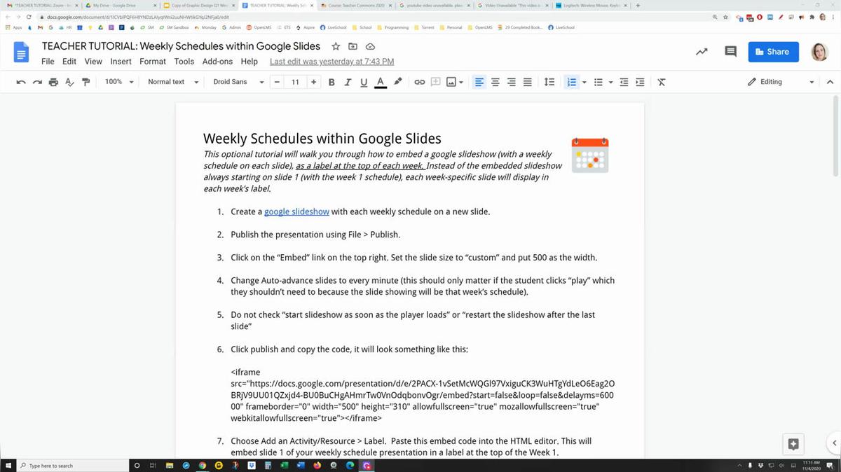Click the Move to folder icon
Viewport: 841px width, 472px height.
353,46
